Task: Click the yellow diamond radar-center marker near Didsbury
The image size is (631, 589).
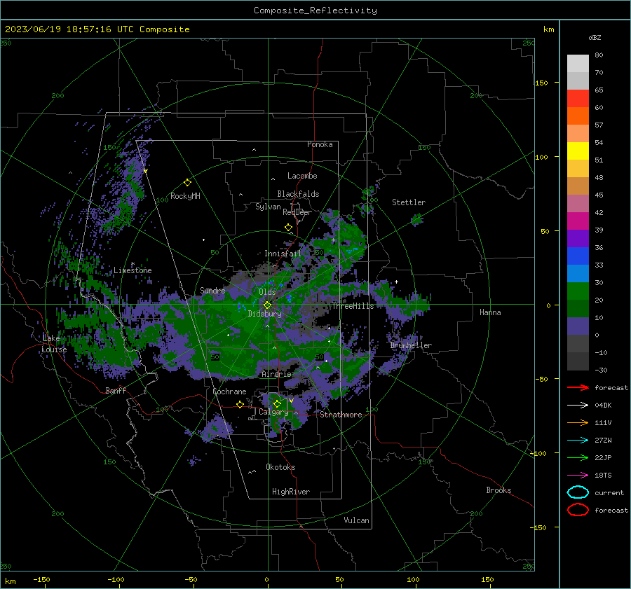Action: coord(267,305)
